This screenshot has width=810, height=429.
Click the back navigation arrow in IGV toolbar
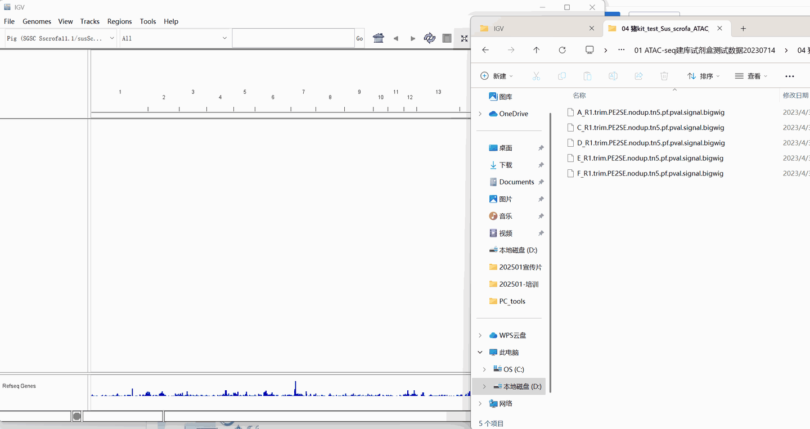[396, 38]
